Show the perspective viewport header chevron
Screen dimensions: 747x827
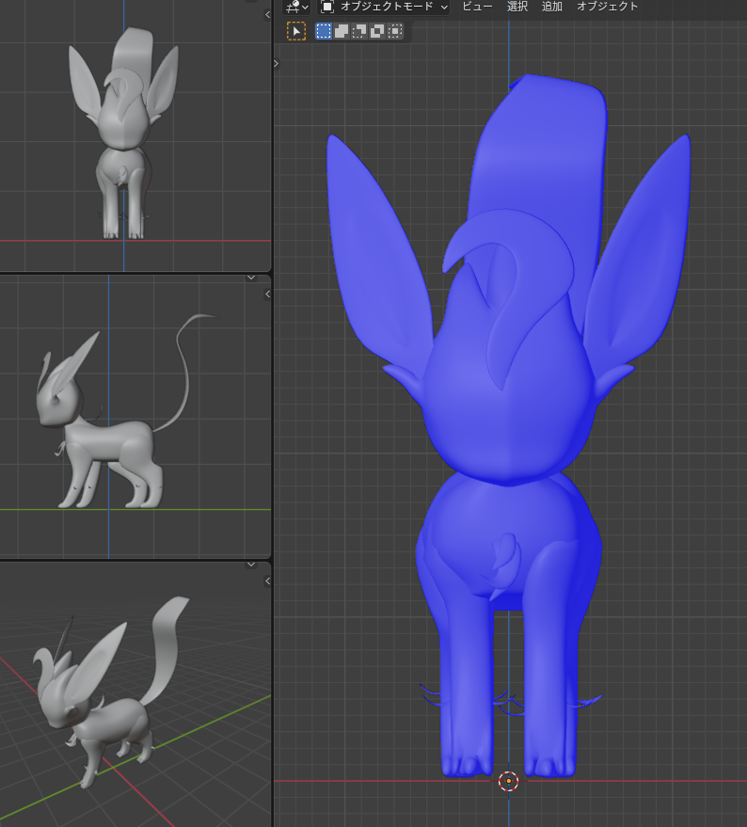251,565
